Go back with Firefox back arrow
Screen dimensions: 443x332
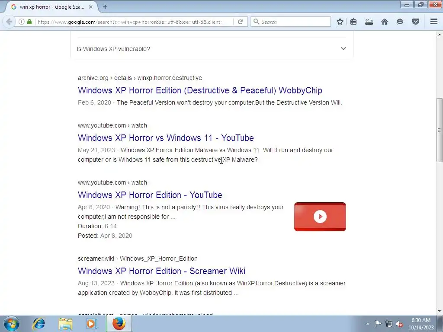pos(9,22)
